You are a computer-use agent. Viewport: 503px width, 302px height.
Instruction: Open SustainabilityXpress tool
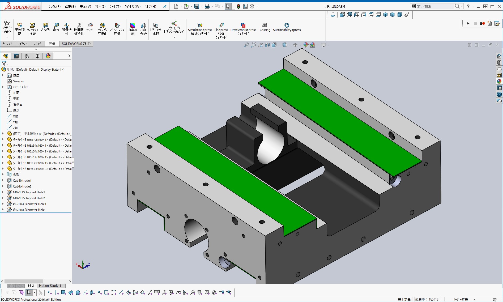point(287,27)
